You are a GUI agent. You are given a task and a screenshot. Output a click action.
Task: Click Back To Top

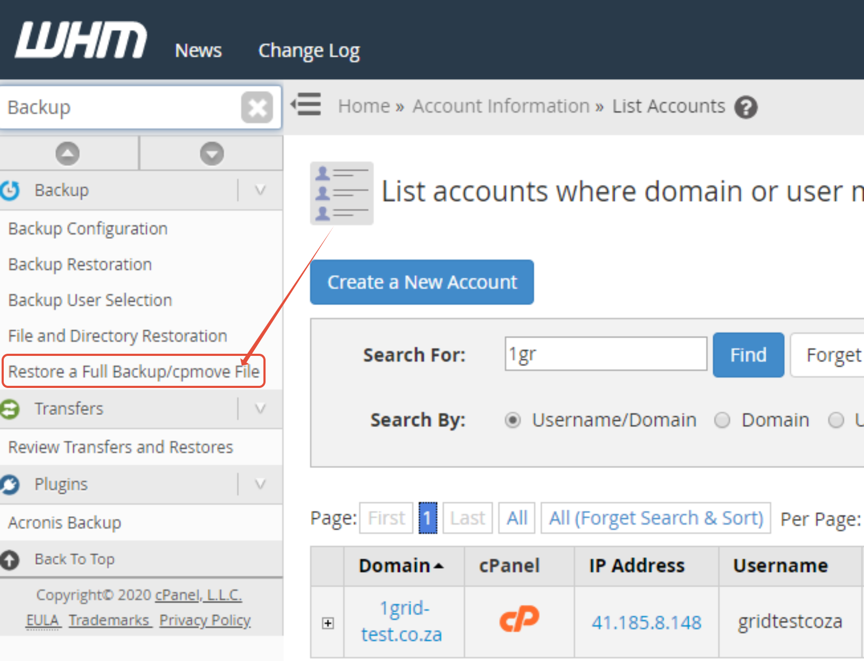coord(75,559)
